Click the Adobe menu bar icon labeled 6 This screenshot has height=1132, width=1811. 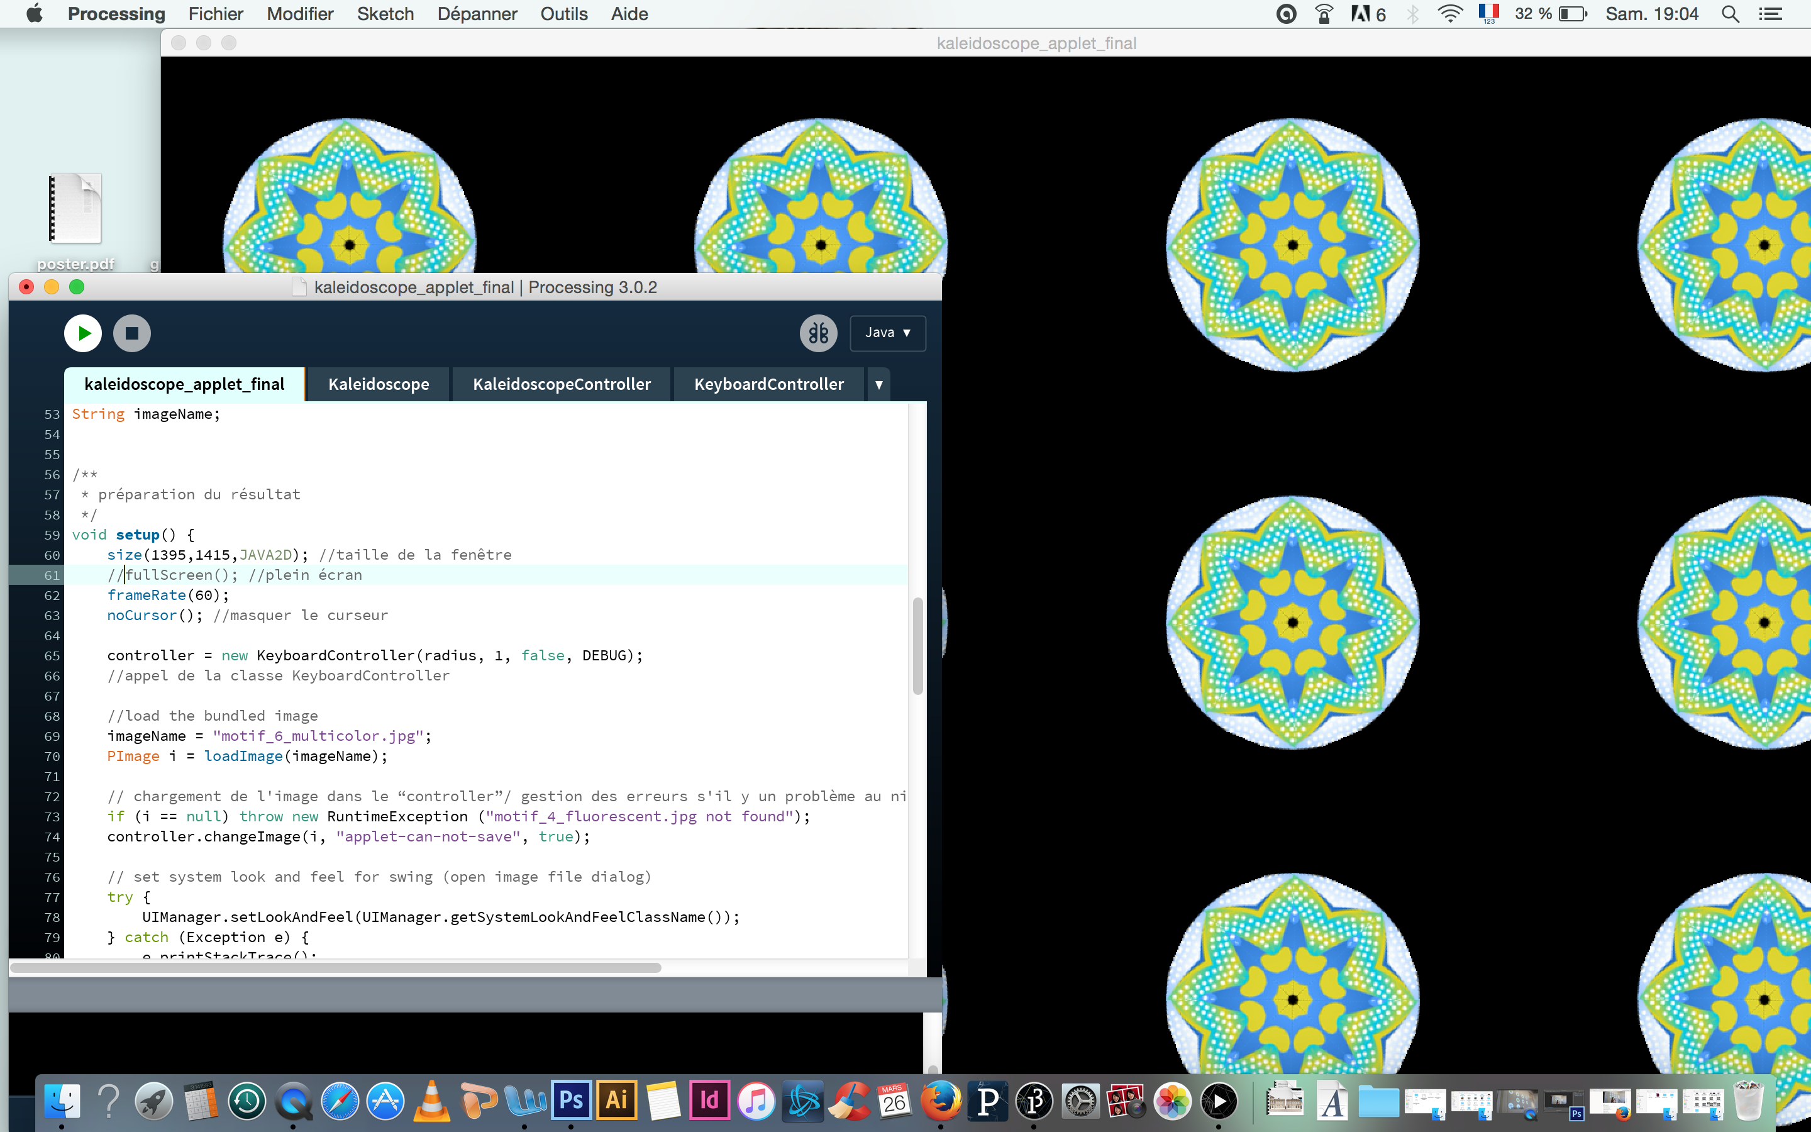coord(1368,13)
